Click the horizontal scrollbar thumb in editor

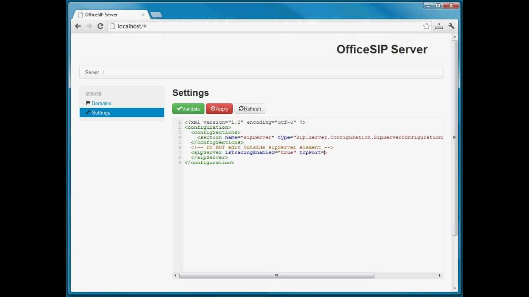pos(276,276)
